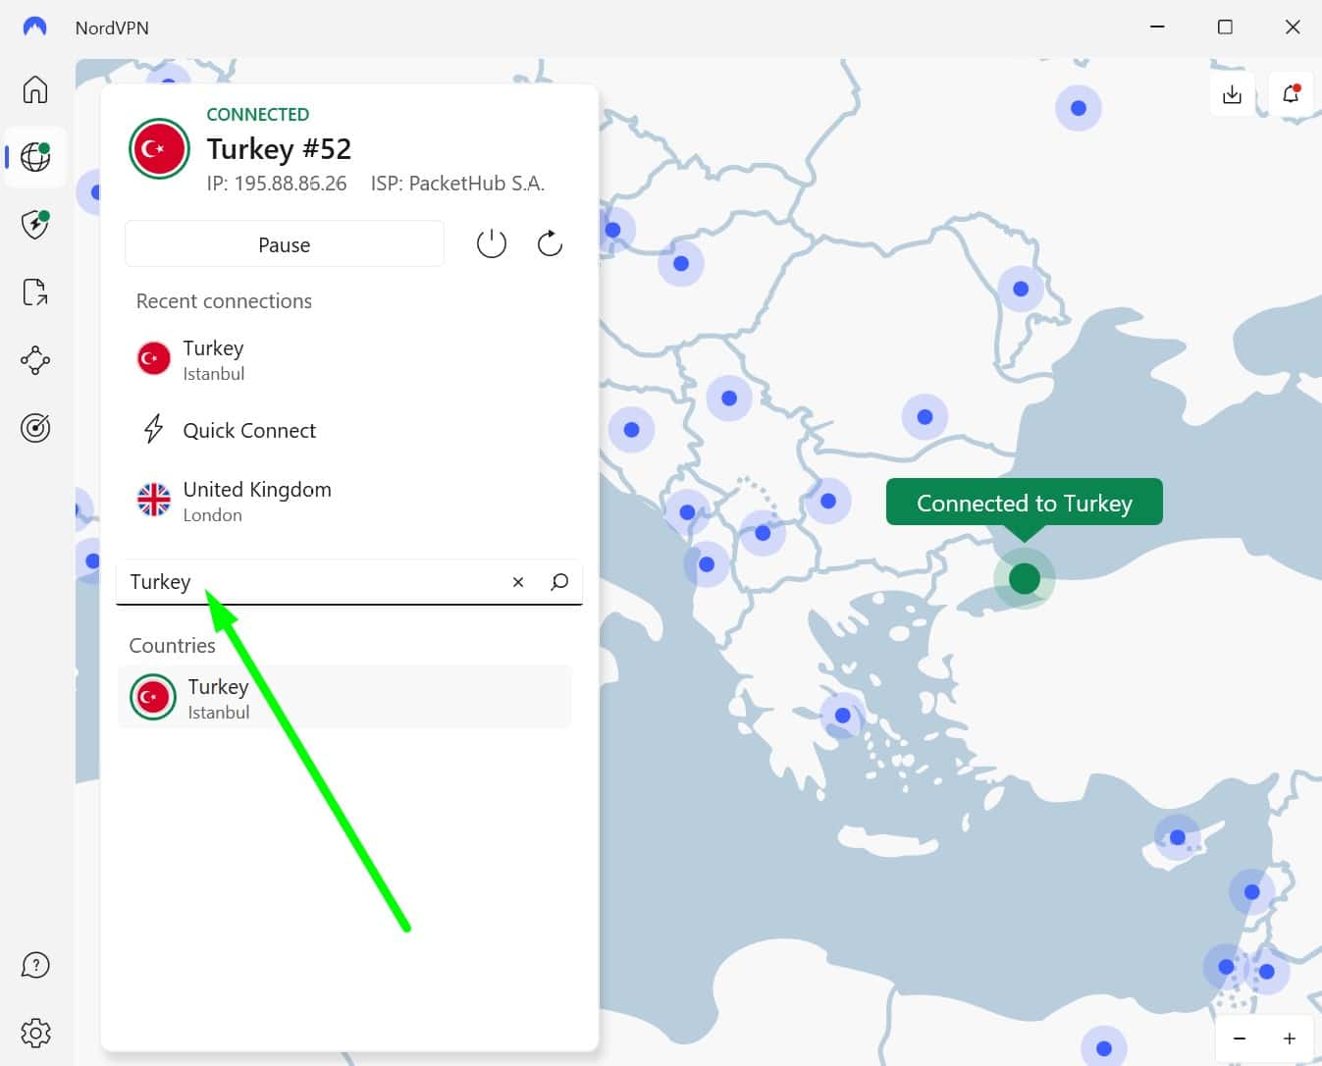Close the NordVPN window
1322x1066 pixels.
(1293, 27)
